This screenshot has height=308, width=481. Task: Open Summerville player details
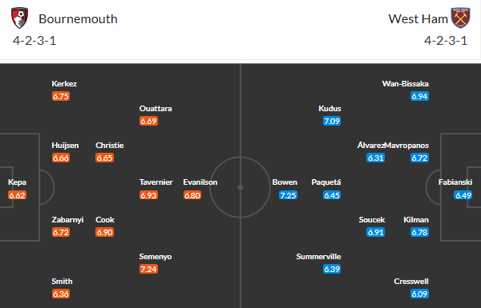point(318,257)
